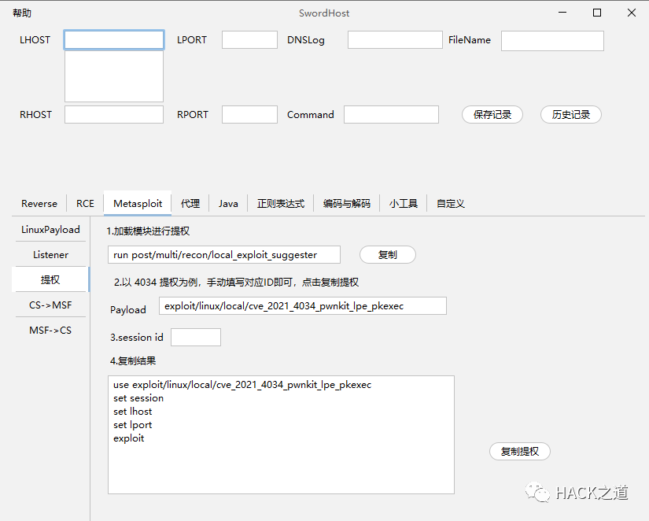Click the RHOST input field
The width and height of the screenshot is (649, 521).
(x=114, y=115)
